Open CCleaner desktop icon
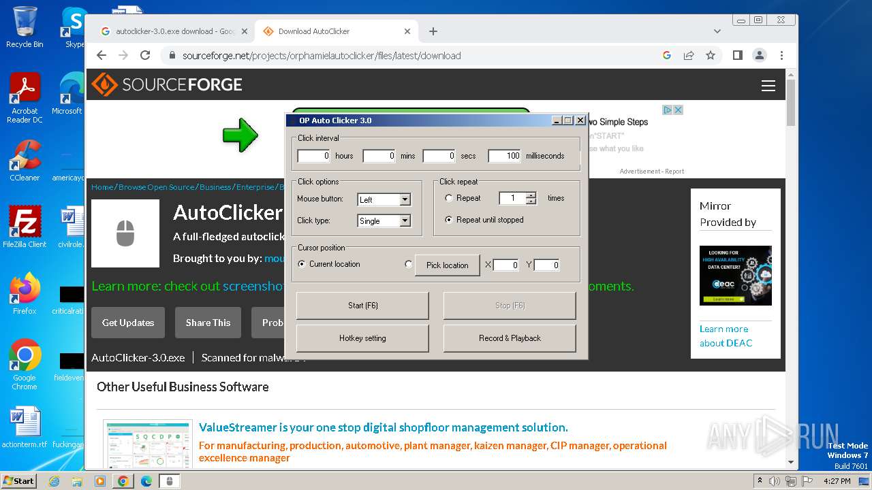 pyautogui.click(x=25, y=161)
